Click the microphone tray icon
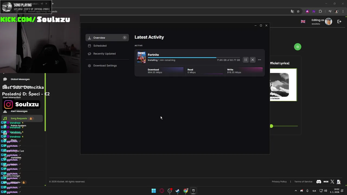The image size is (347, 195). (x=307, y=191)
